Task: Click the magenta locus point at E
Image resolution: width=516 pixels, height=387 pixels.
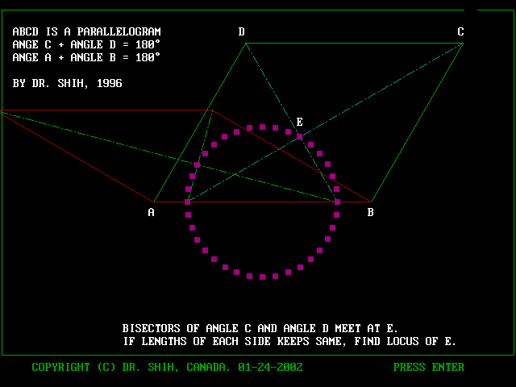Action: 299,136
